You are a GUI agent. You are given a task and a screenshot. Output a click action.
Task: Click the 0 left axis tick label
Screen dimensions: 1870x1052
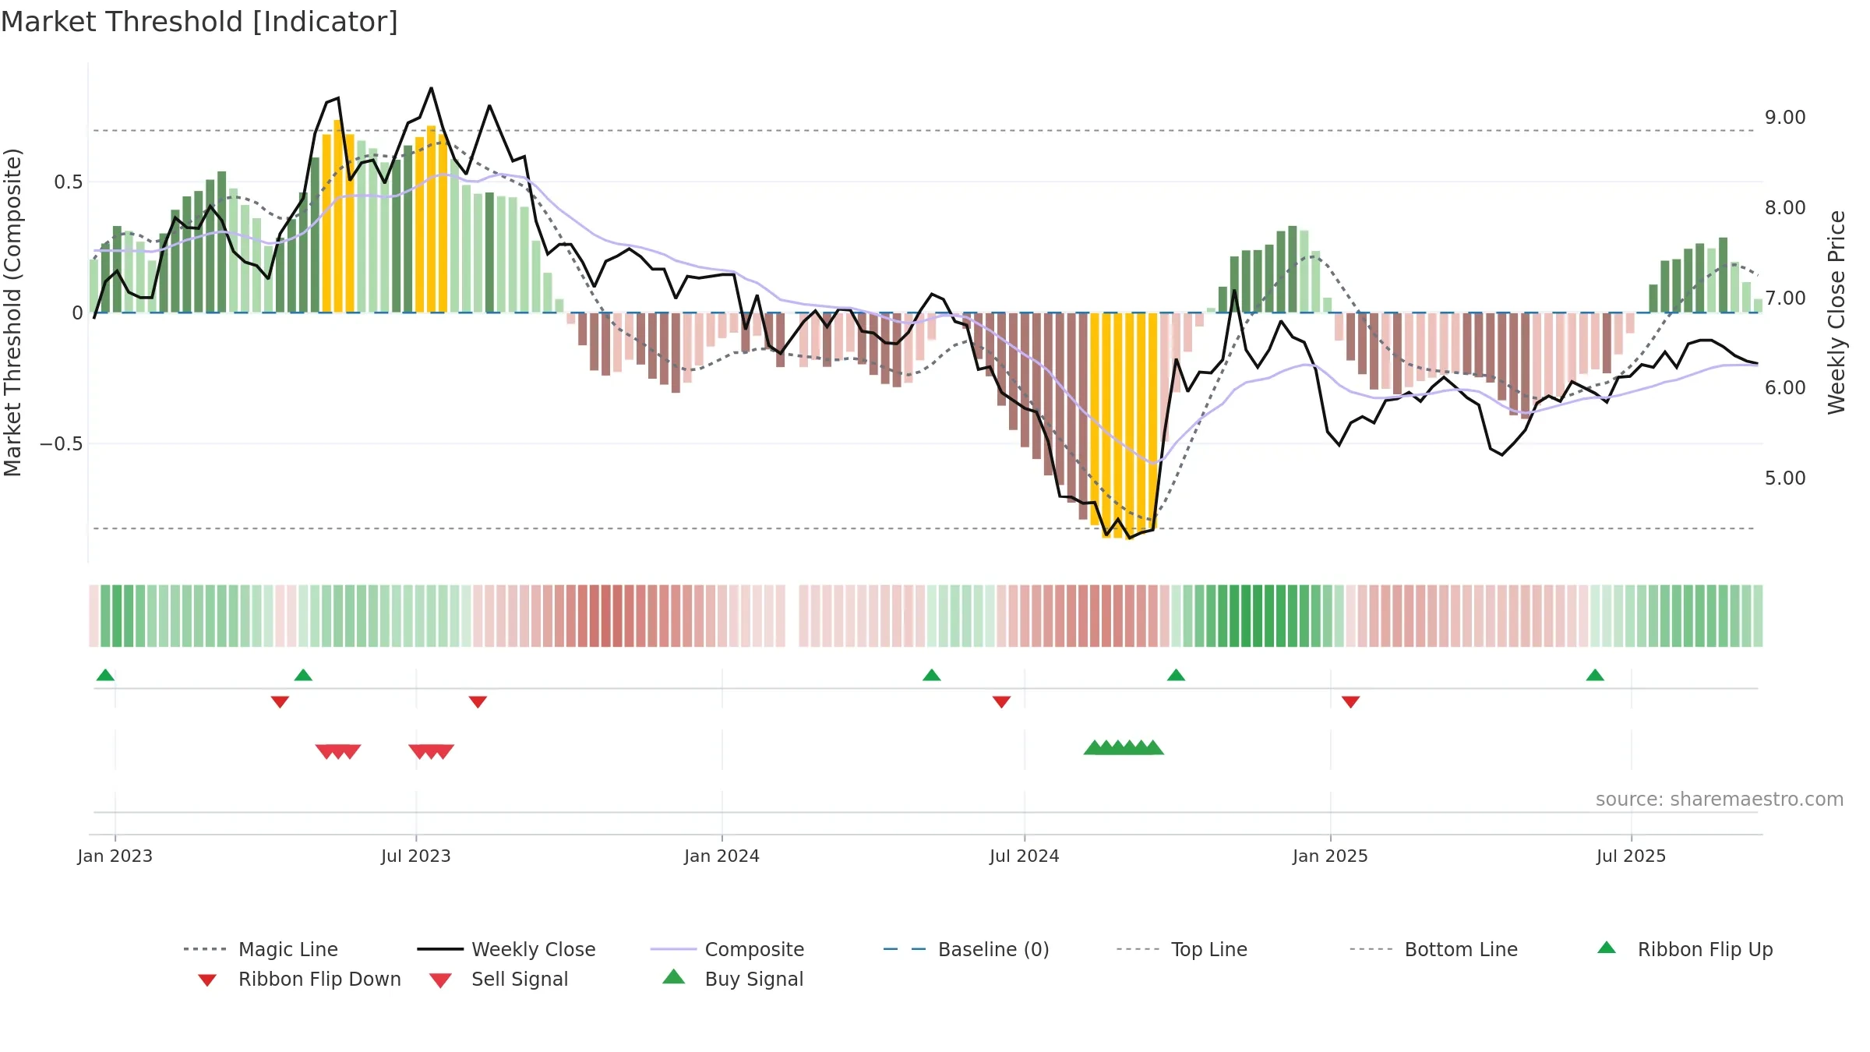click(x=77, y=313)
